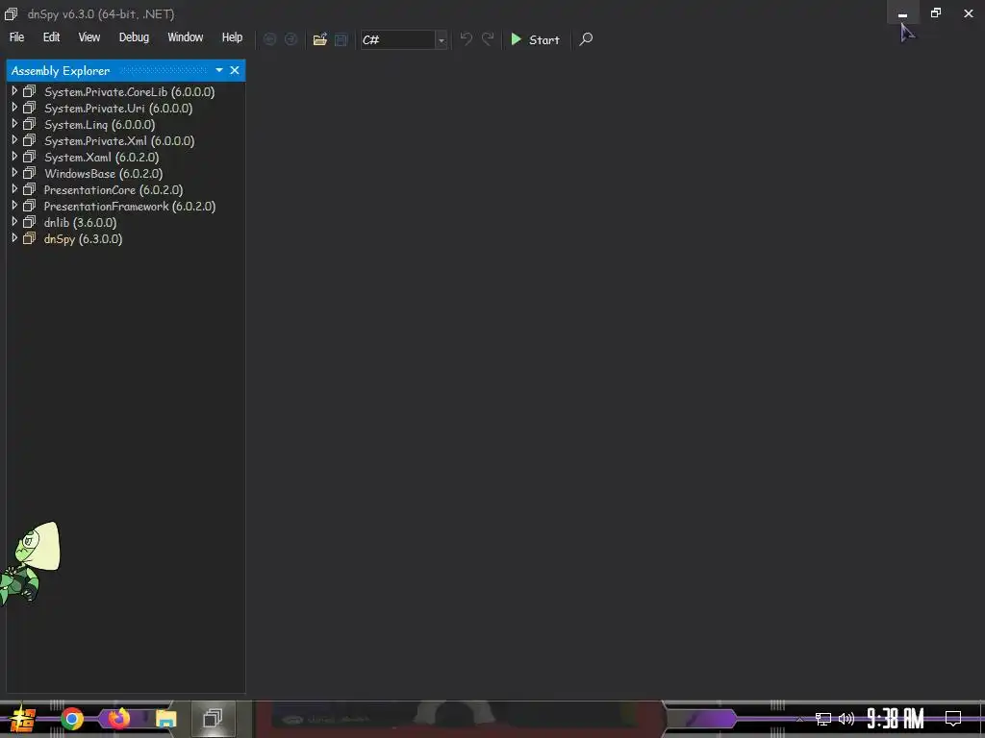Screen dimensions: 985x738
Task: Open the View menu
Action: [89, 37]
